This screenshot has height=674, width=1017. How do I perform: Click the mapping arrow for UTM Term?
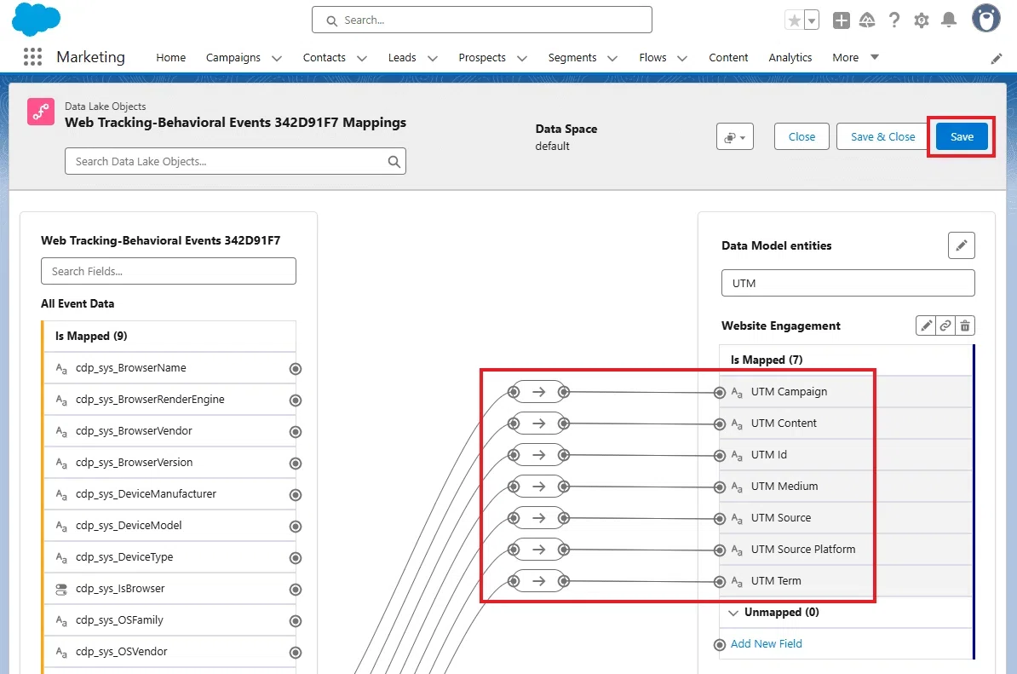point(539,580)
